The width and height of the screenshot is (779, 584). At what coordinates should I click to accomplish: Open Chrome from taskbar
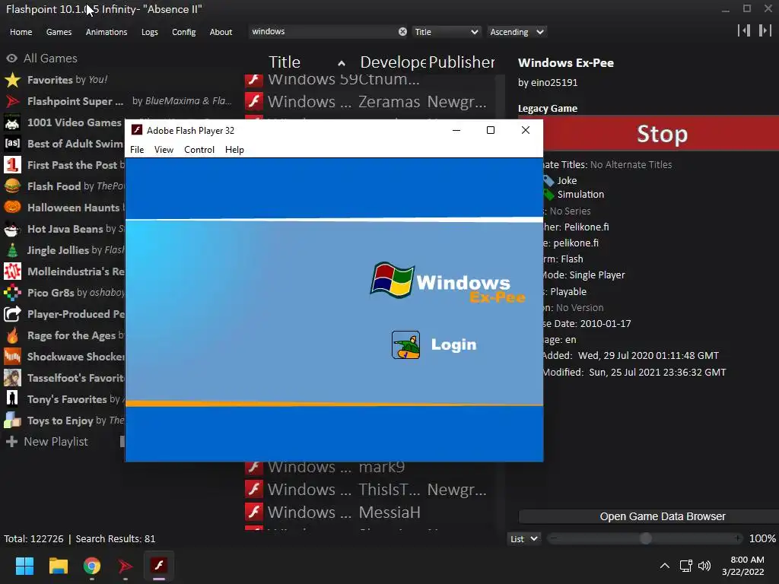92,566
